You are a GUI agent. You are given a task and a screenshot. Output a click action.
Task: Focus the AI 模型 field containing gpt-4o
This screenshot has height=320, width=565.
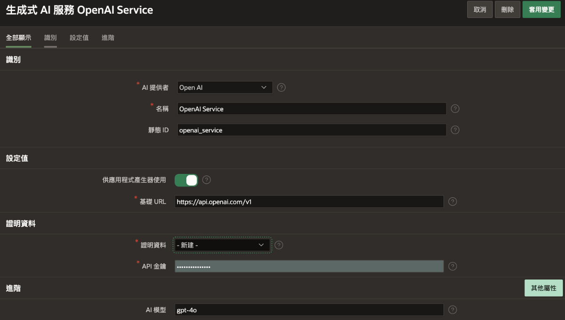309,310
